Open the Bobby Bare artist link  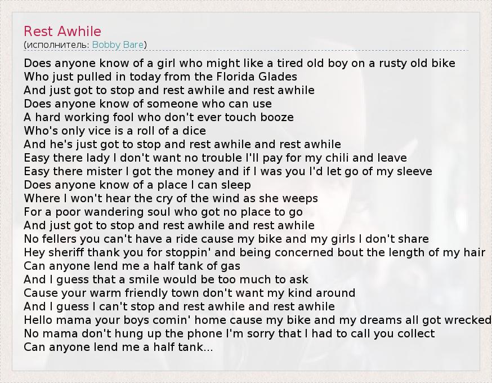(x=118, y=44)
